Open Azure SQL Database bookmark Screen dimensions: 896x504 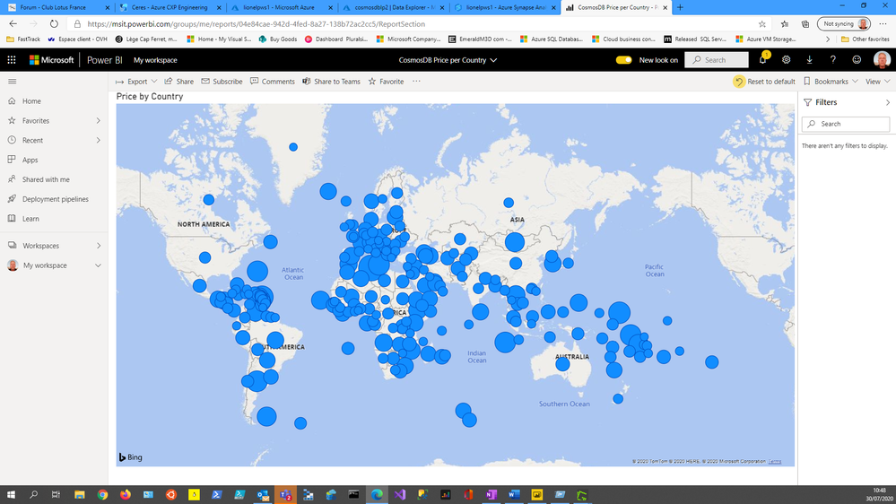tap(552, 39)
